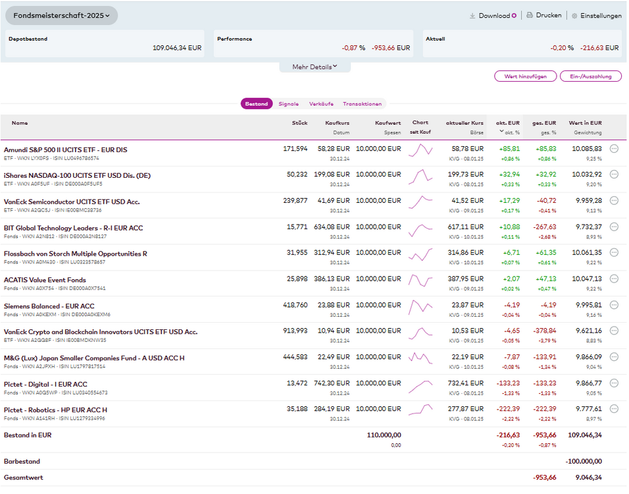The width and height of the screenshot is (629, 494).
Task: View sparkline chart for Pictet - Digital
Action: point(420,386)
